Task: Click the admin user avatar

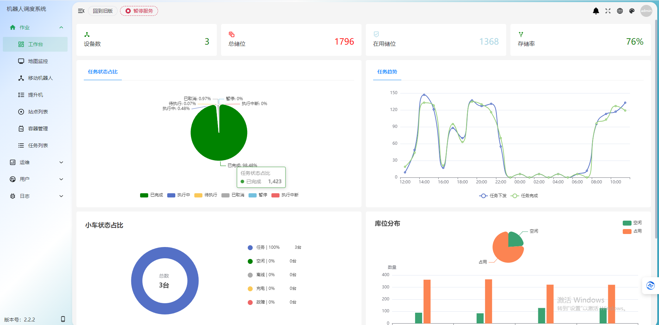Action: (x=646, y=11)
